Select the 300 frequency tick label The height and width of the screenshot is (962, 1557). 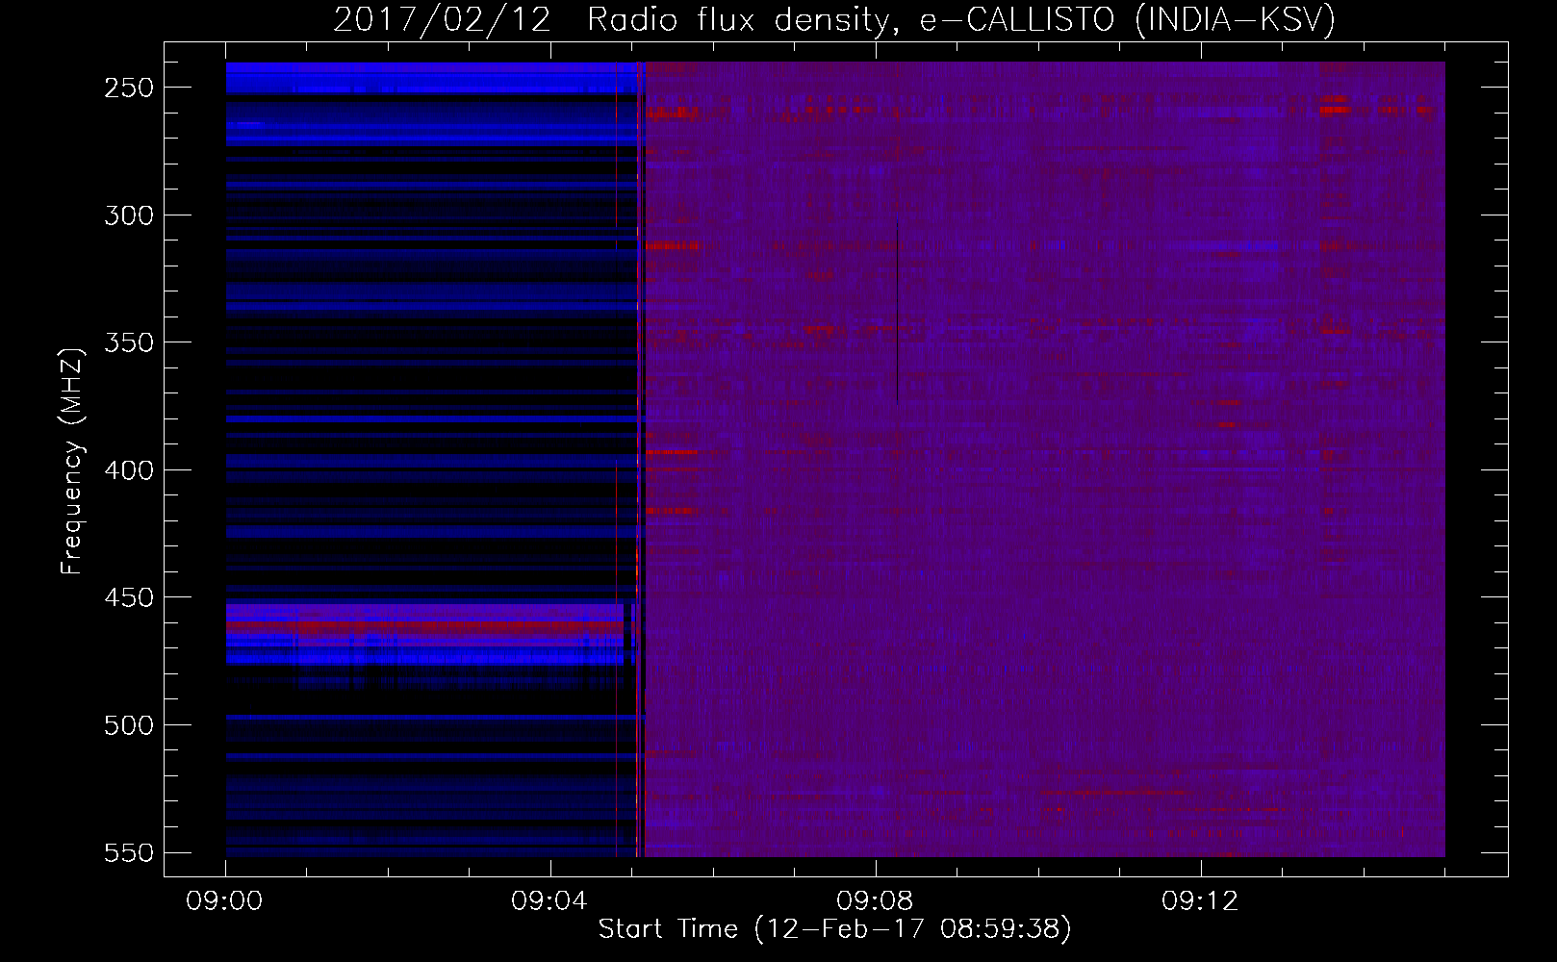tap(129, 215)
